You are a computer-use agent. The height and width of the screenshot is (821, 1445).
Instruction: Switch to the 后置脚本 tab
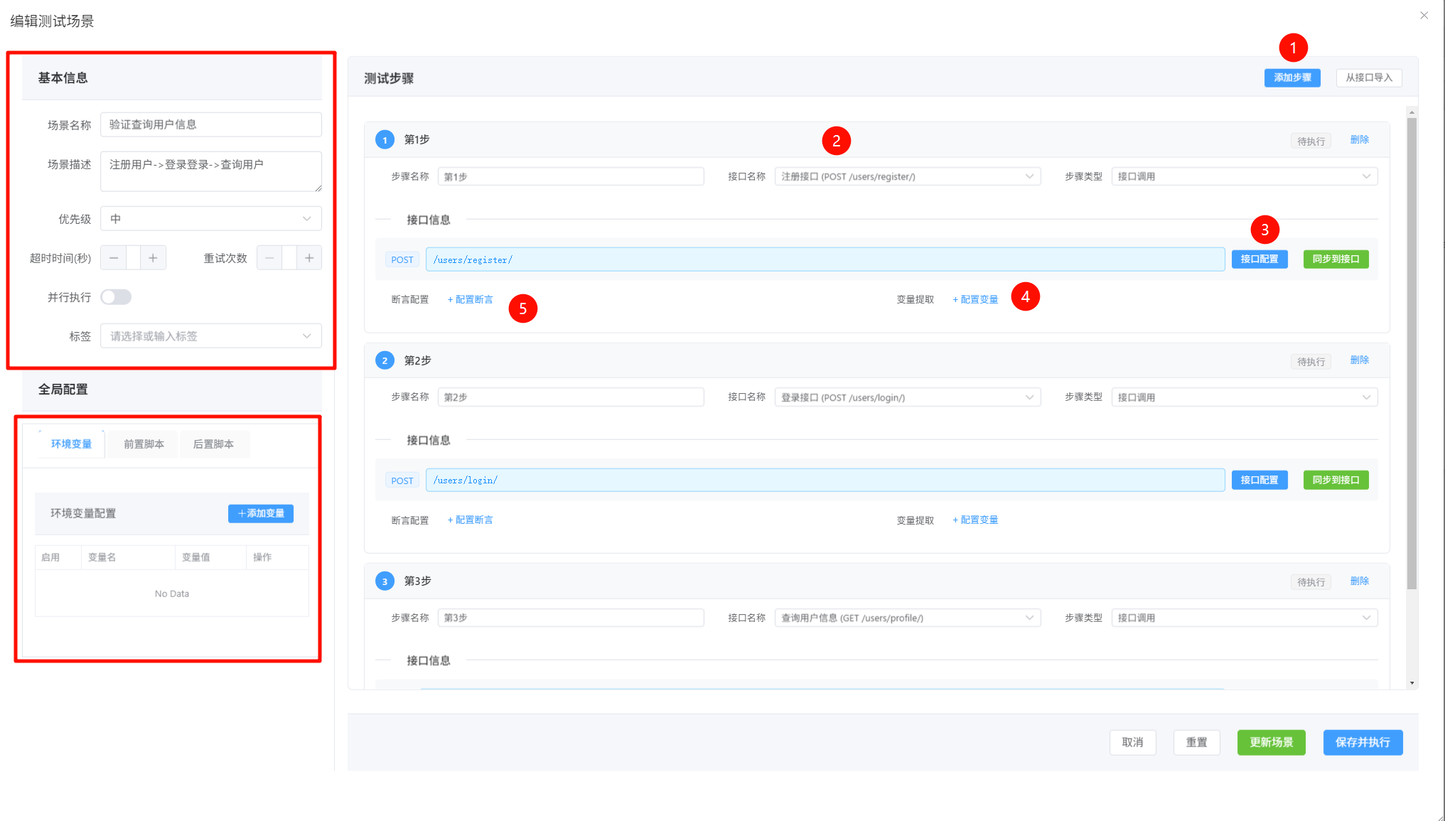tap(213, 444)
